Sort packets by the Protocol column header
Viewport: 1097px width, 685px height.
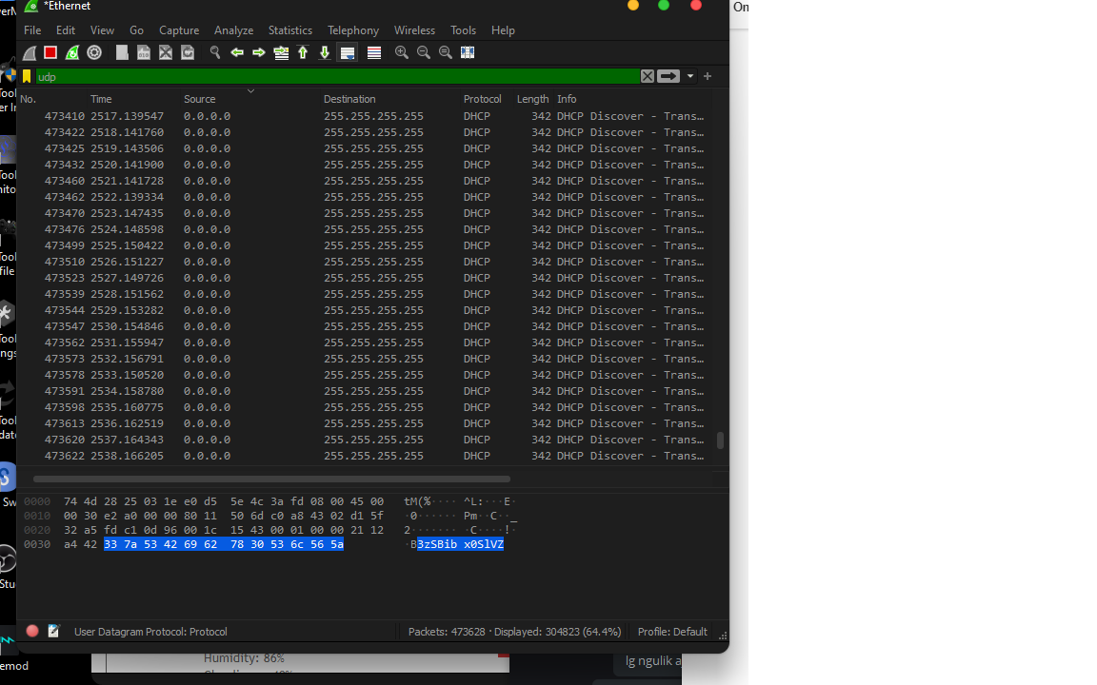point(482,99)
